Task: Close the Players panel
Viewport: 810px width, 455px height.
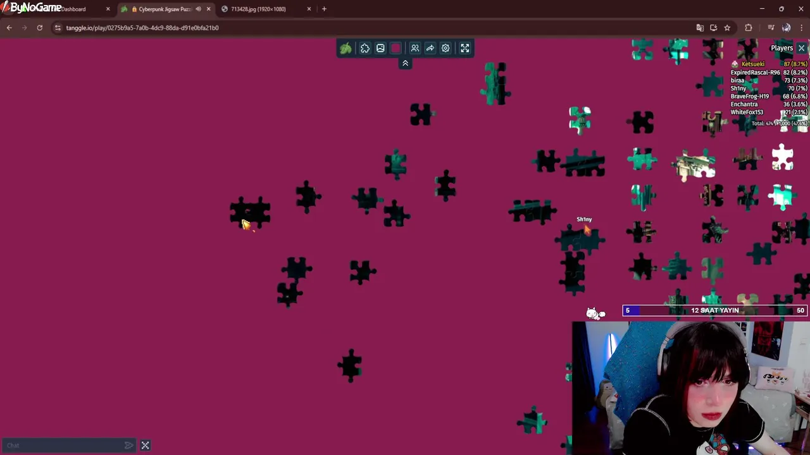Action: tap(801, 48)
